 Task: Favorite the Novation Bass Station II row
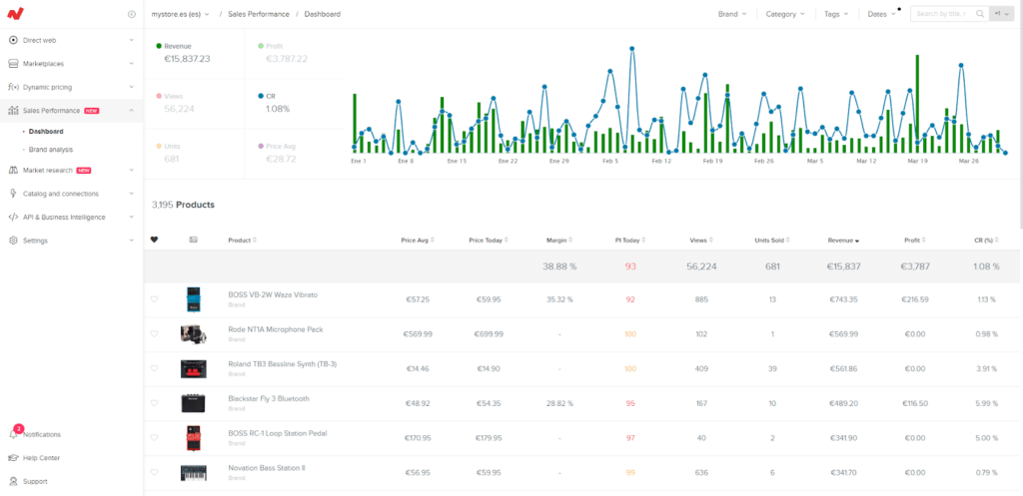coord(154,472)
